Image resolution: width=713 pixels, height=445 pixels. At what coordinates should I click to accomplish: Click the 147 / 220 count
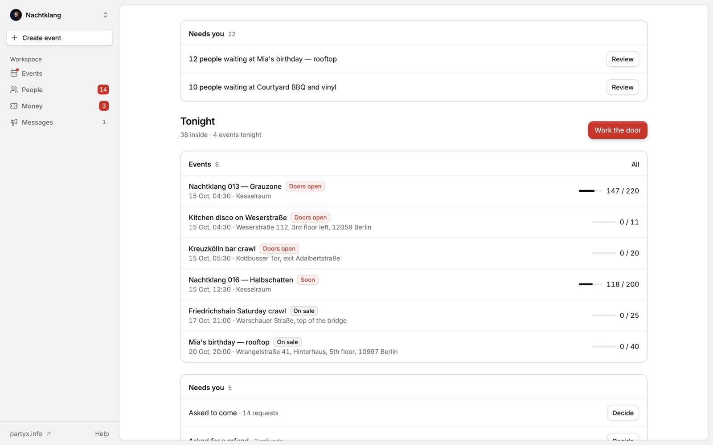[x=623, y=191]
